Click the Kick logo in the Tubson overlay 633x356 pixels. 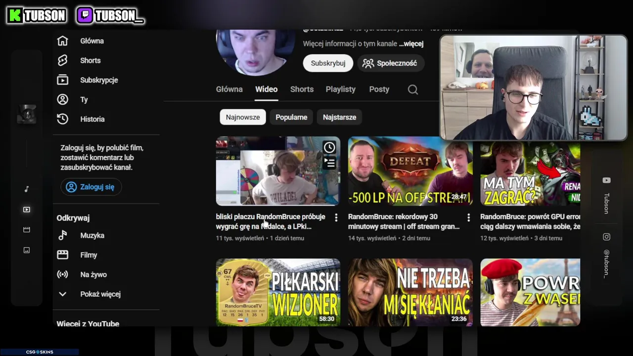[x=15, y=15]
